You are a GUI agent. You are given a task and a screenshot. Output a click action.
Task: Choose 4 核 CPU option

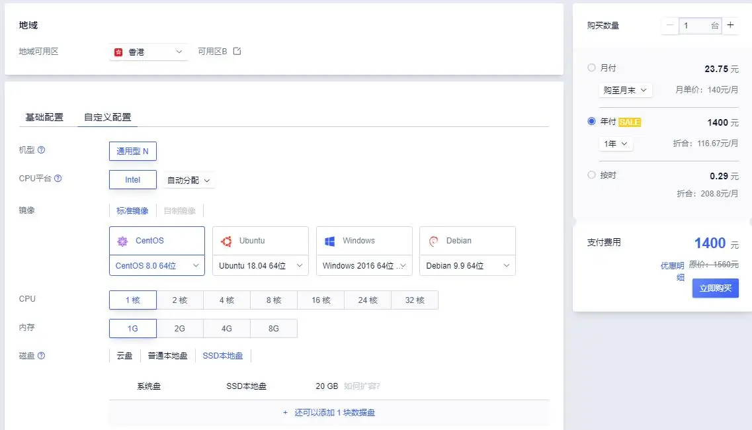click(227, 300)
